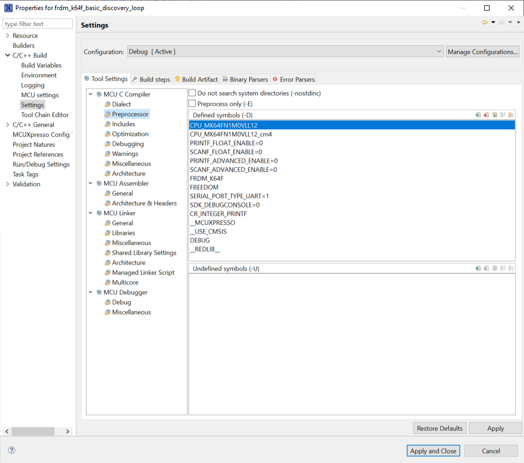Open the help question mark icon
Image resolution: width=524 pixels, height=463 pixels.
pyautogui.click(x=12, y=450)
